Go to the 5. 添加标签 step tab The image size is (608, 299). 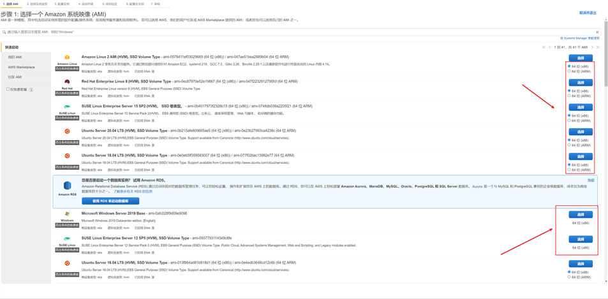(110, 3)
